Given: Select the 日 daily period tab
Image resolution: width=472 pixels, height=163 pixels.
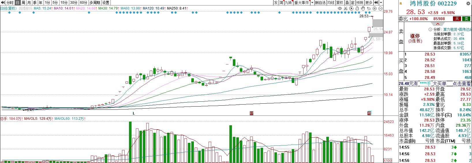Looking at the screenshot, I should tap(17, 3).
